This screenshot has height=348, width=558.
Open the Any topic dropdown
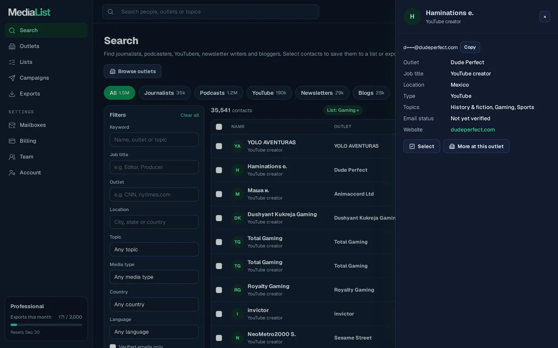pos(154,249)
